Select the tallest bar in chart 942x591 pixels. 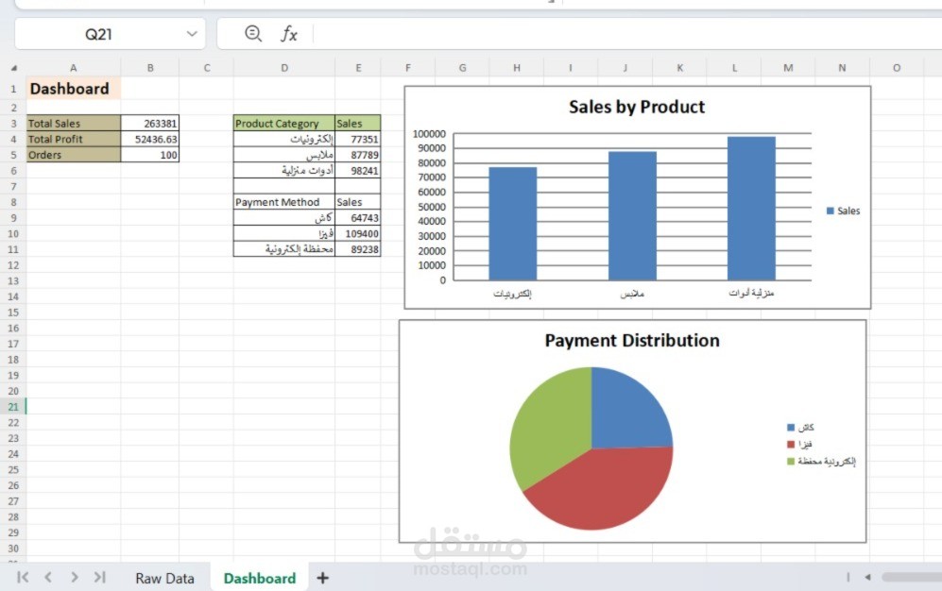pyautogui.click(x=751, y=209)
